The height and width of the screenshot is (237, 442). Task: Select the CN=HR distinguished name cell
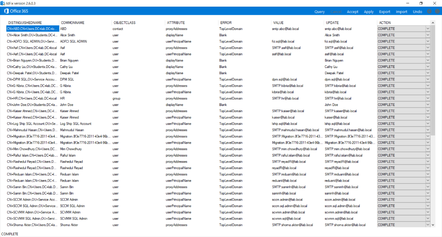[32, 98]
